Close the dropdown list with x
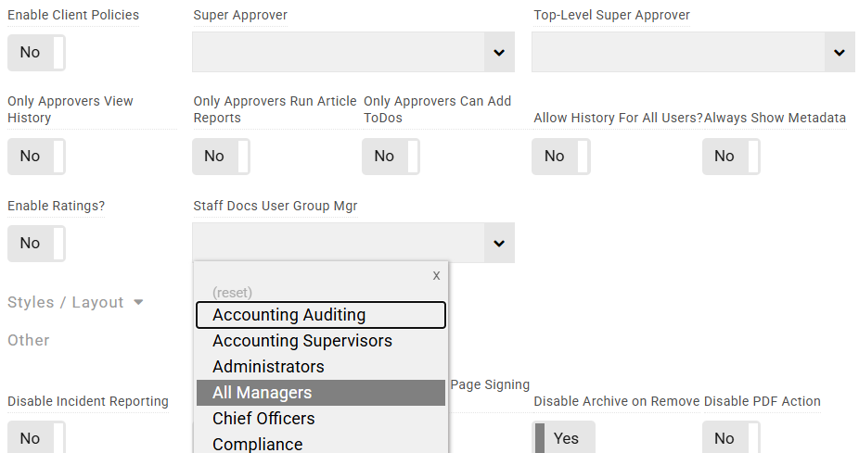859x453 pixels. click(436, 275)
